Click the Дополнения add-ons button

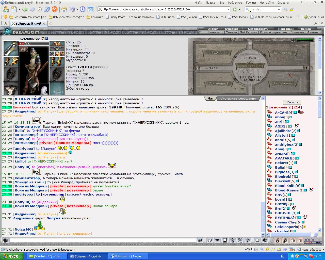pyautogui.click(x=314, y=17)
